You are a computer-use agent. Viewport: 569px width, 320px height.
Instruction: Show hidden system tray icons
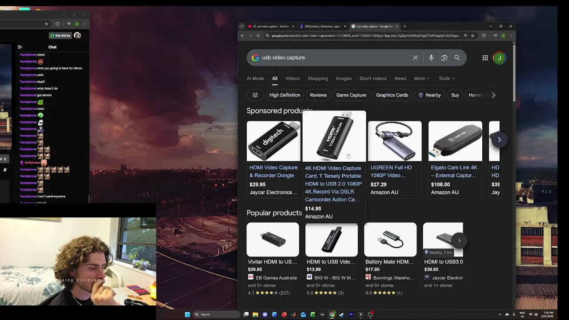pos(500,315)
